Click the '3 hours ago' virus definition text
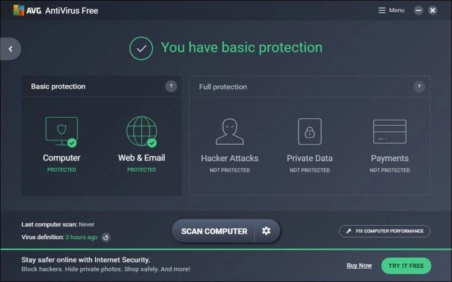Screen dimensions: 452x282 82,237
